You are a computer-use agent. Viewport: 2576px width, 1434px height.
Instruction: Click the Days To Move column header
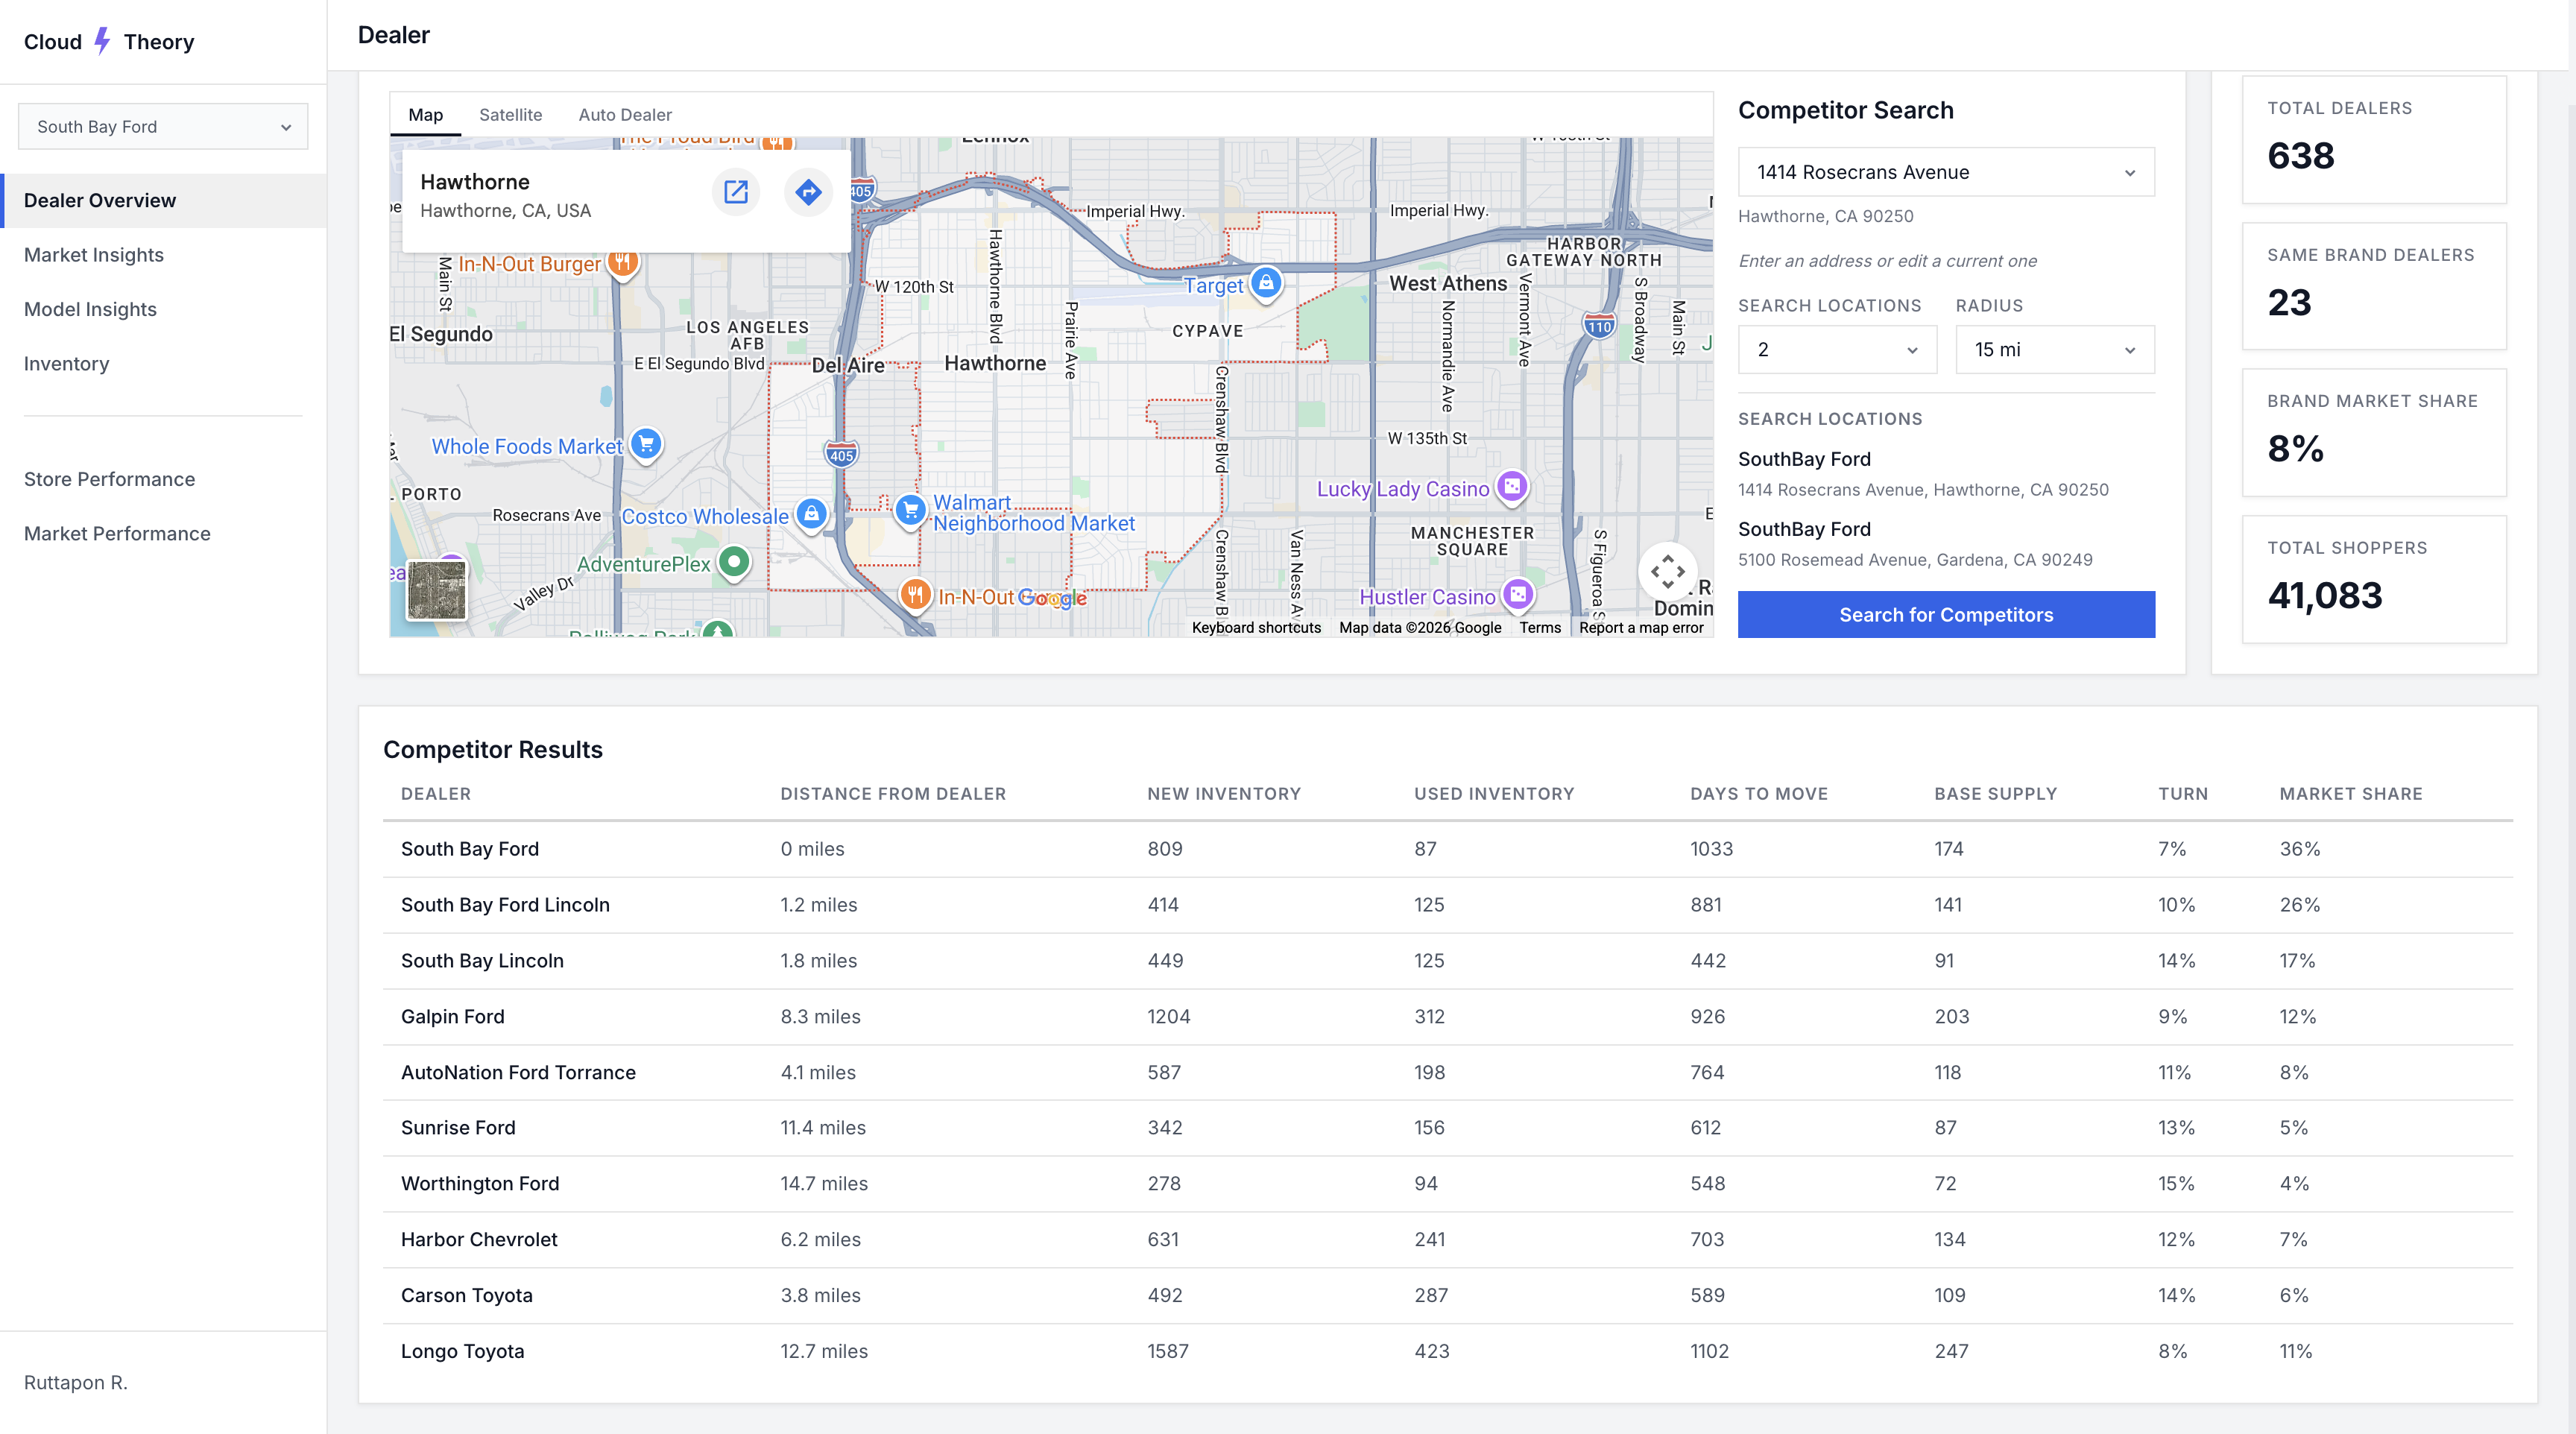tap(1759, 794)
